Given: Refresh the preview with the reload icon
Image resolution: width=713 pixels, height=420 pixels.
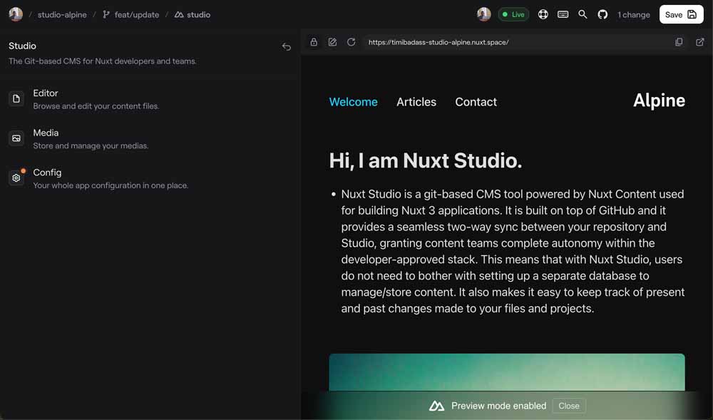Looking at the screenshot, I should click(351, 42).
